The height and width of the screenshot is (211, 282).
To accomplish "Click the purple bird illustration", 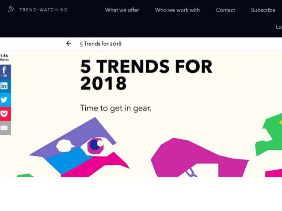I will pyautogui.click(x=79, y=147).
